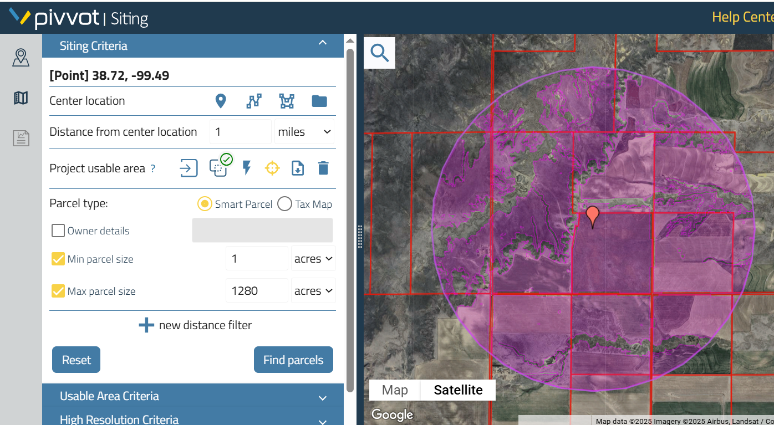Open the miles distance unit dropdown
Screen dimensions: 774x425
tap(304, 132)
